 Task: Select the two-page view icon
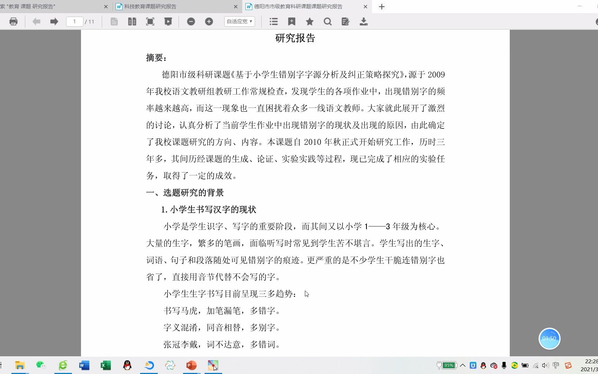coord(132,21)
